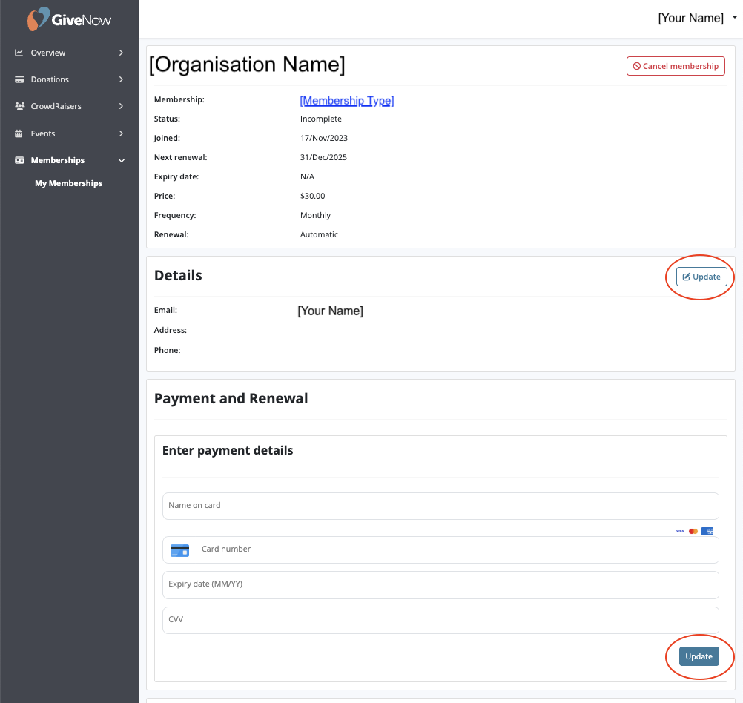Image resolution: width=743 pixels, height=703 pixels.
Task: Click the Price value $30.00
Action: coord(312,196)
